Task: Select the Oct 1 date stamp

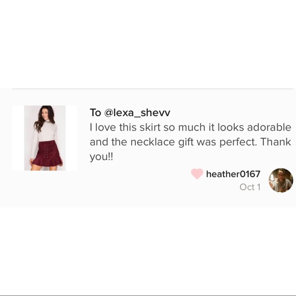Action: [x=250, y=187]
